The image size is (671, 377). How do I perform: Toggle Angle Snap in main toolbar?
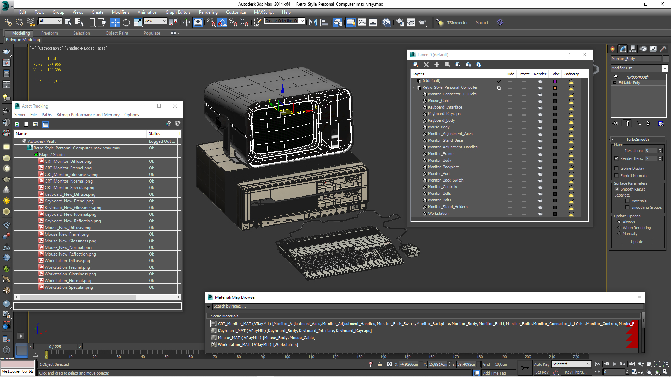pyautogui.click(x=222, y=22)
